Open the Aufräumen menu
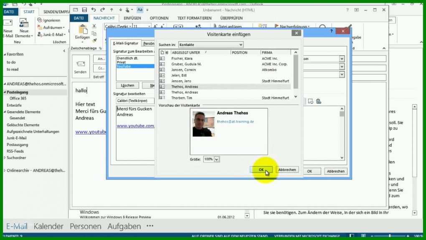This screenshot has width=426, height=240. click(x=51, y=28)
